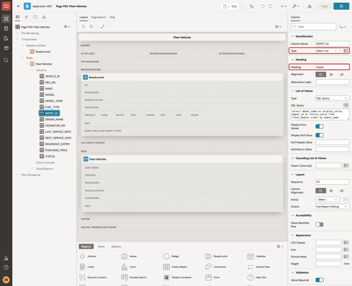352x286 pixels.
Task: Click the Heading input field with Depot
Action: (332, 67)
